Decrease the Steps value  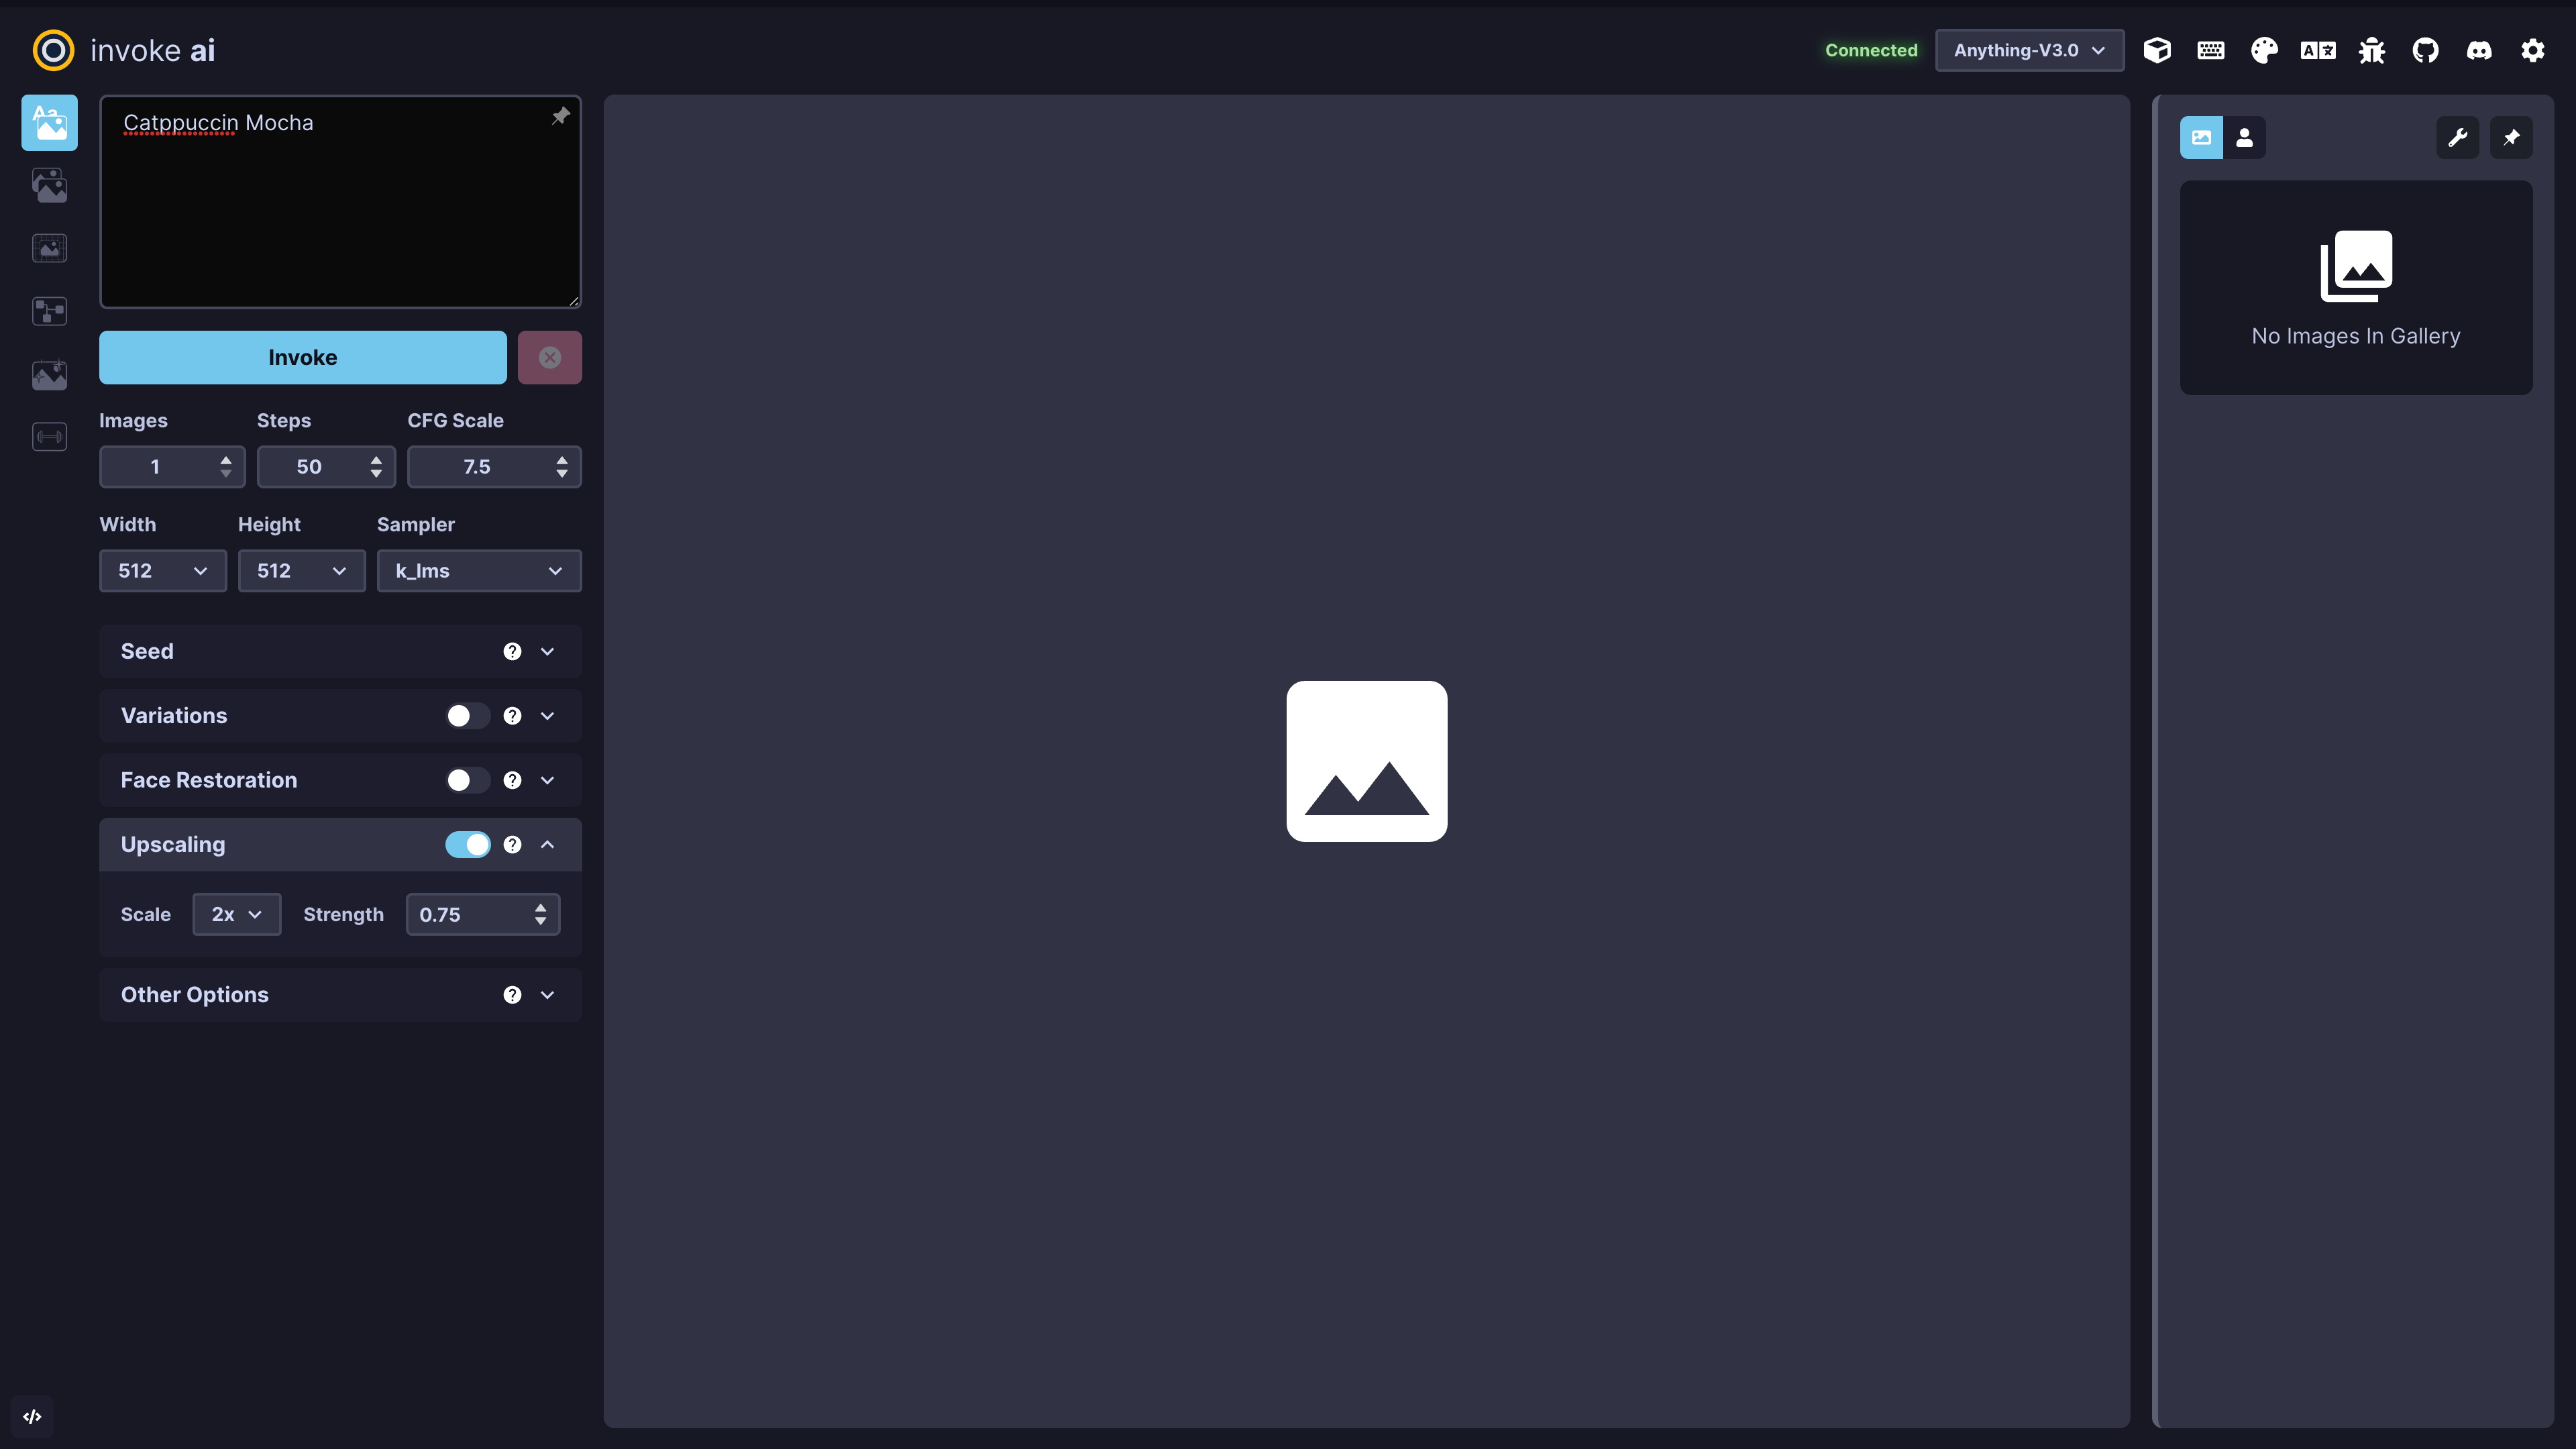[376, 474]
